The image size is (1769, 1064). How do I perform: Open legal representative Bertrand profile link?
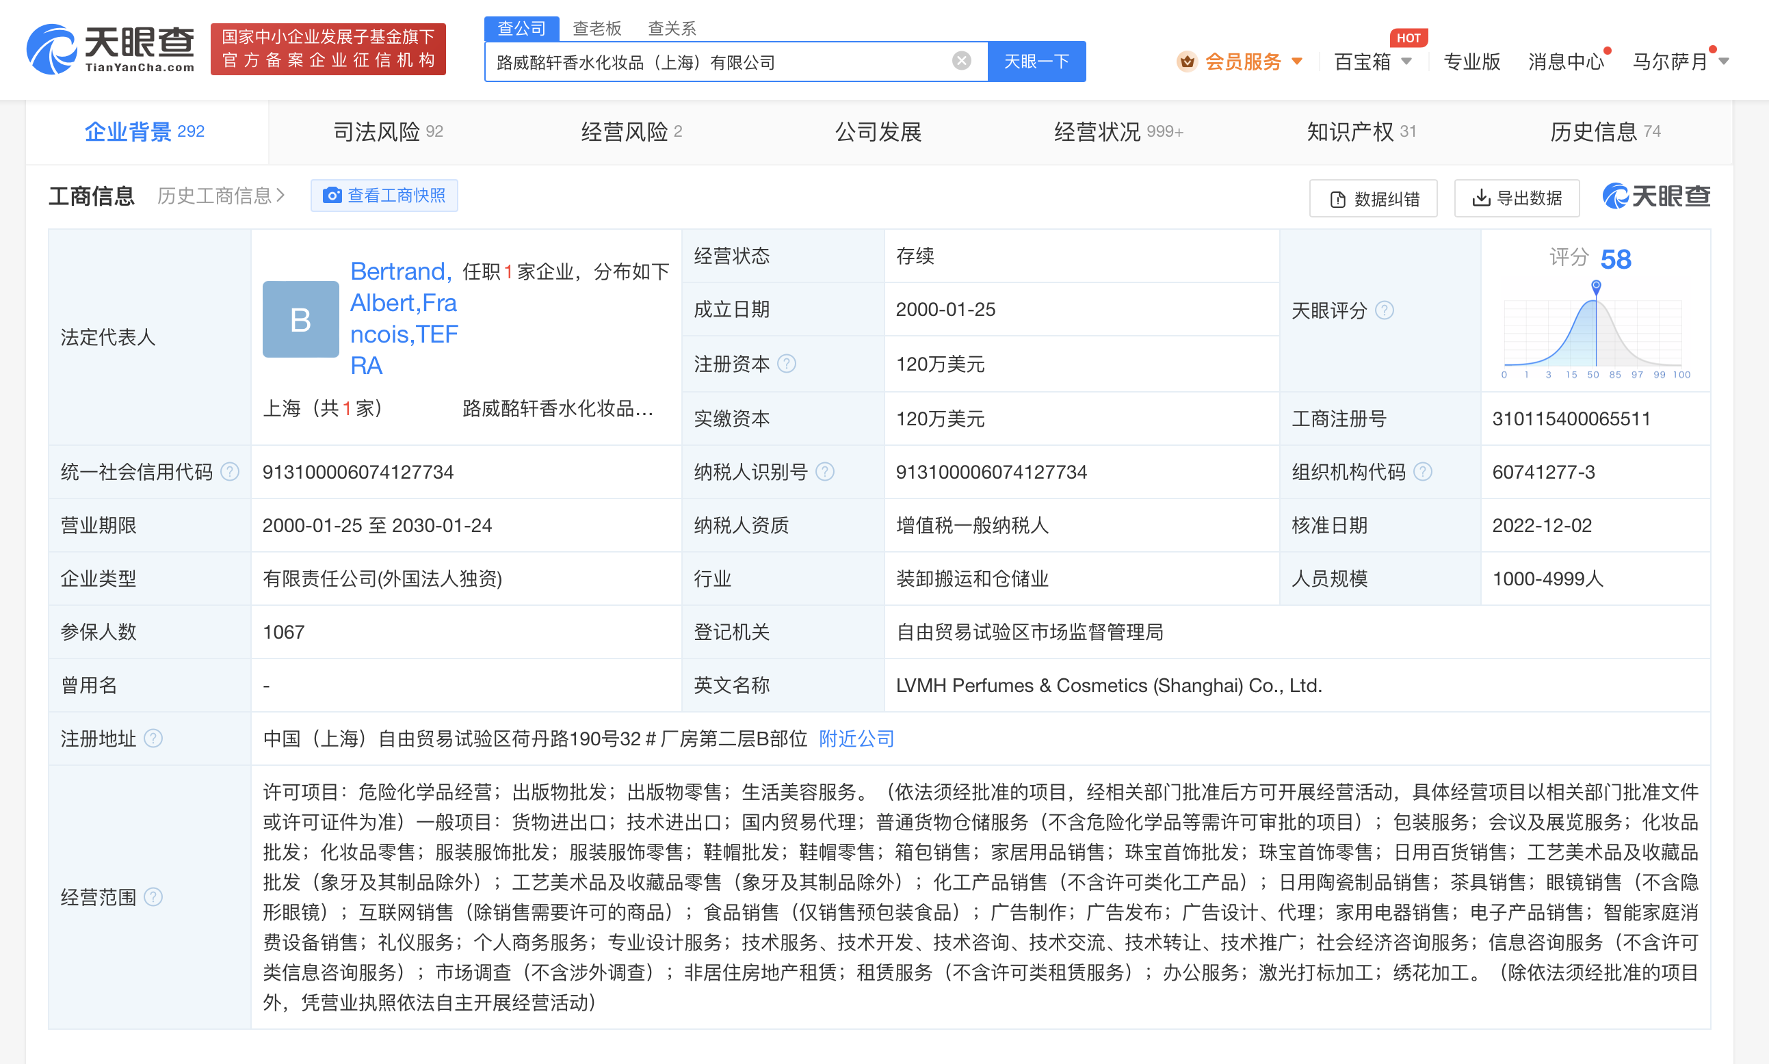[x=404, y=317]
